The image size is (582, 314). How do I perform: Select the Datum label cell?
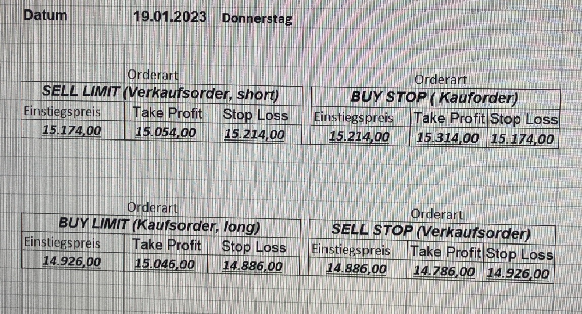pos(45,15)
